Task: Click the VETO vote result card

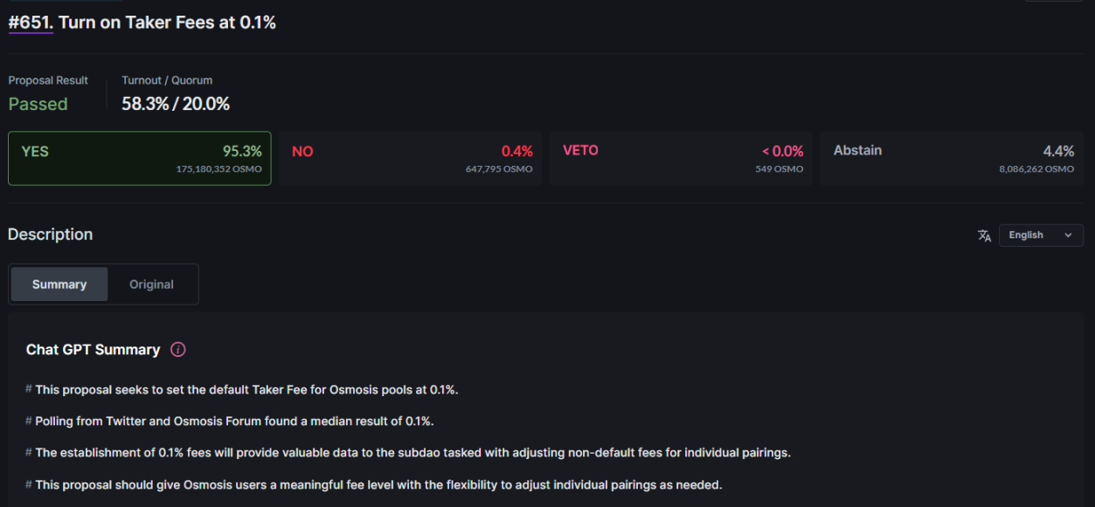Action: point(682,158)
